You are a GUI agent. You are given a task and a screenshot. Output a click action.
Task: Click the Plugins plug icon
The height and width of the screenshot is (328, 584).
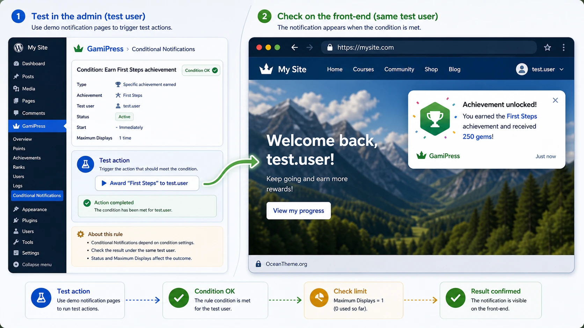16,220
